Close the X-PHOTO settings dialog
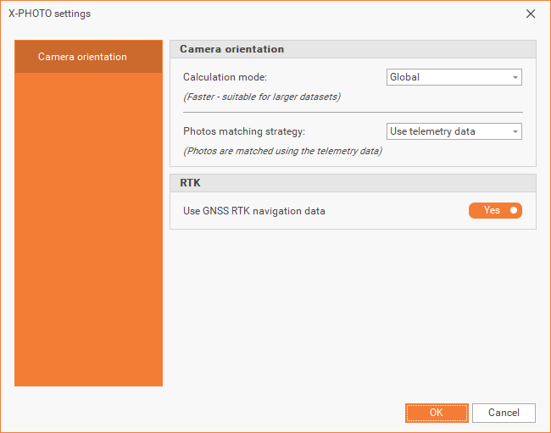 tap(531, 14)
